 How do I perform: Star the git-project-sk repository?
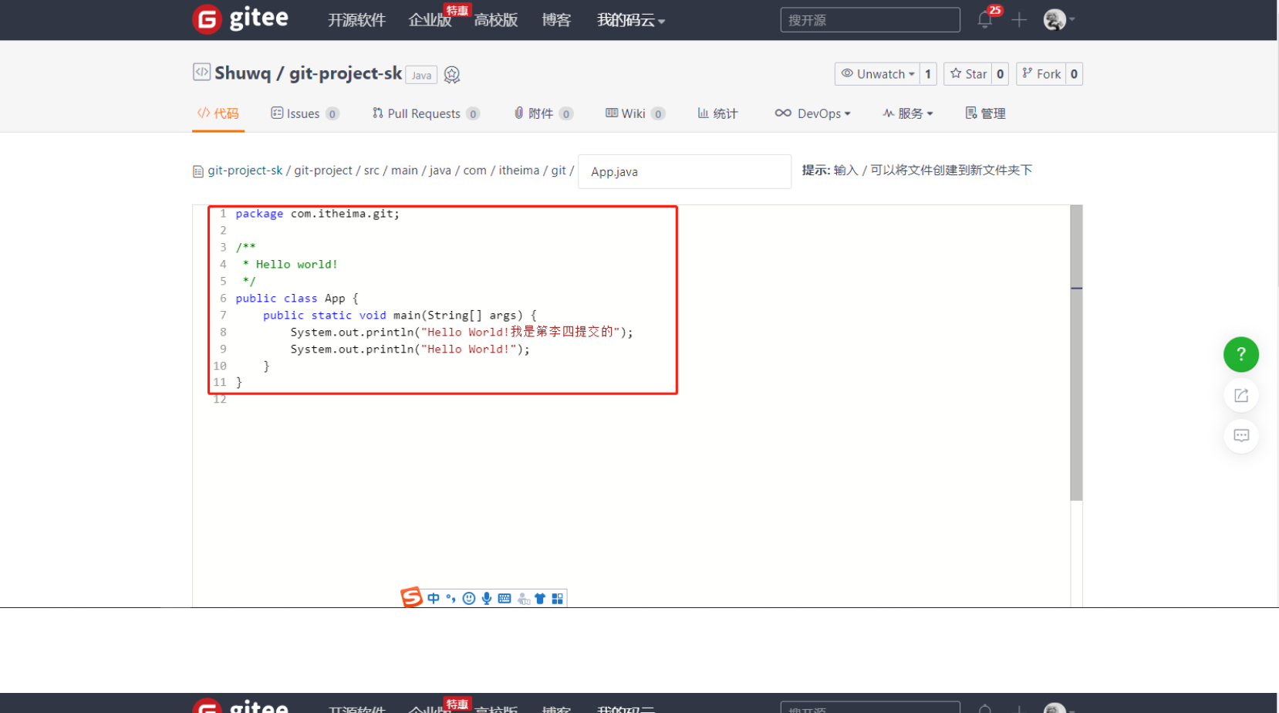click(968, 74)
